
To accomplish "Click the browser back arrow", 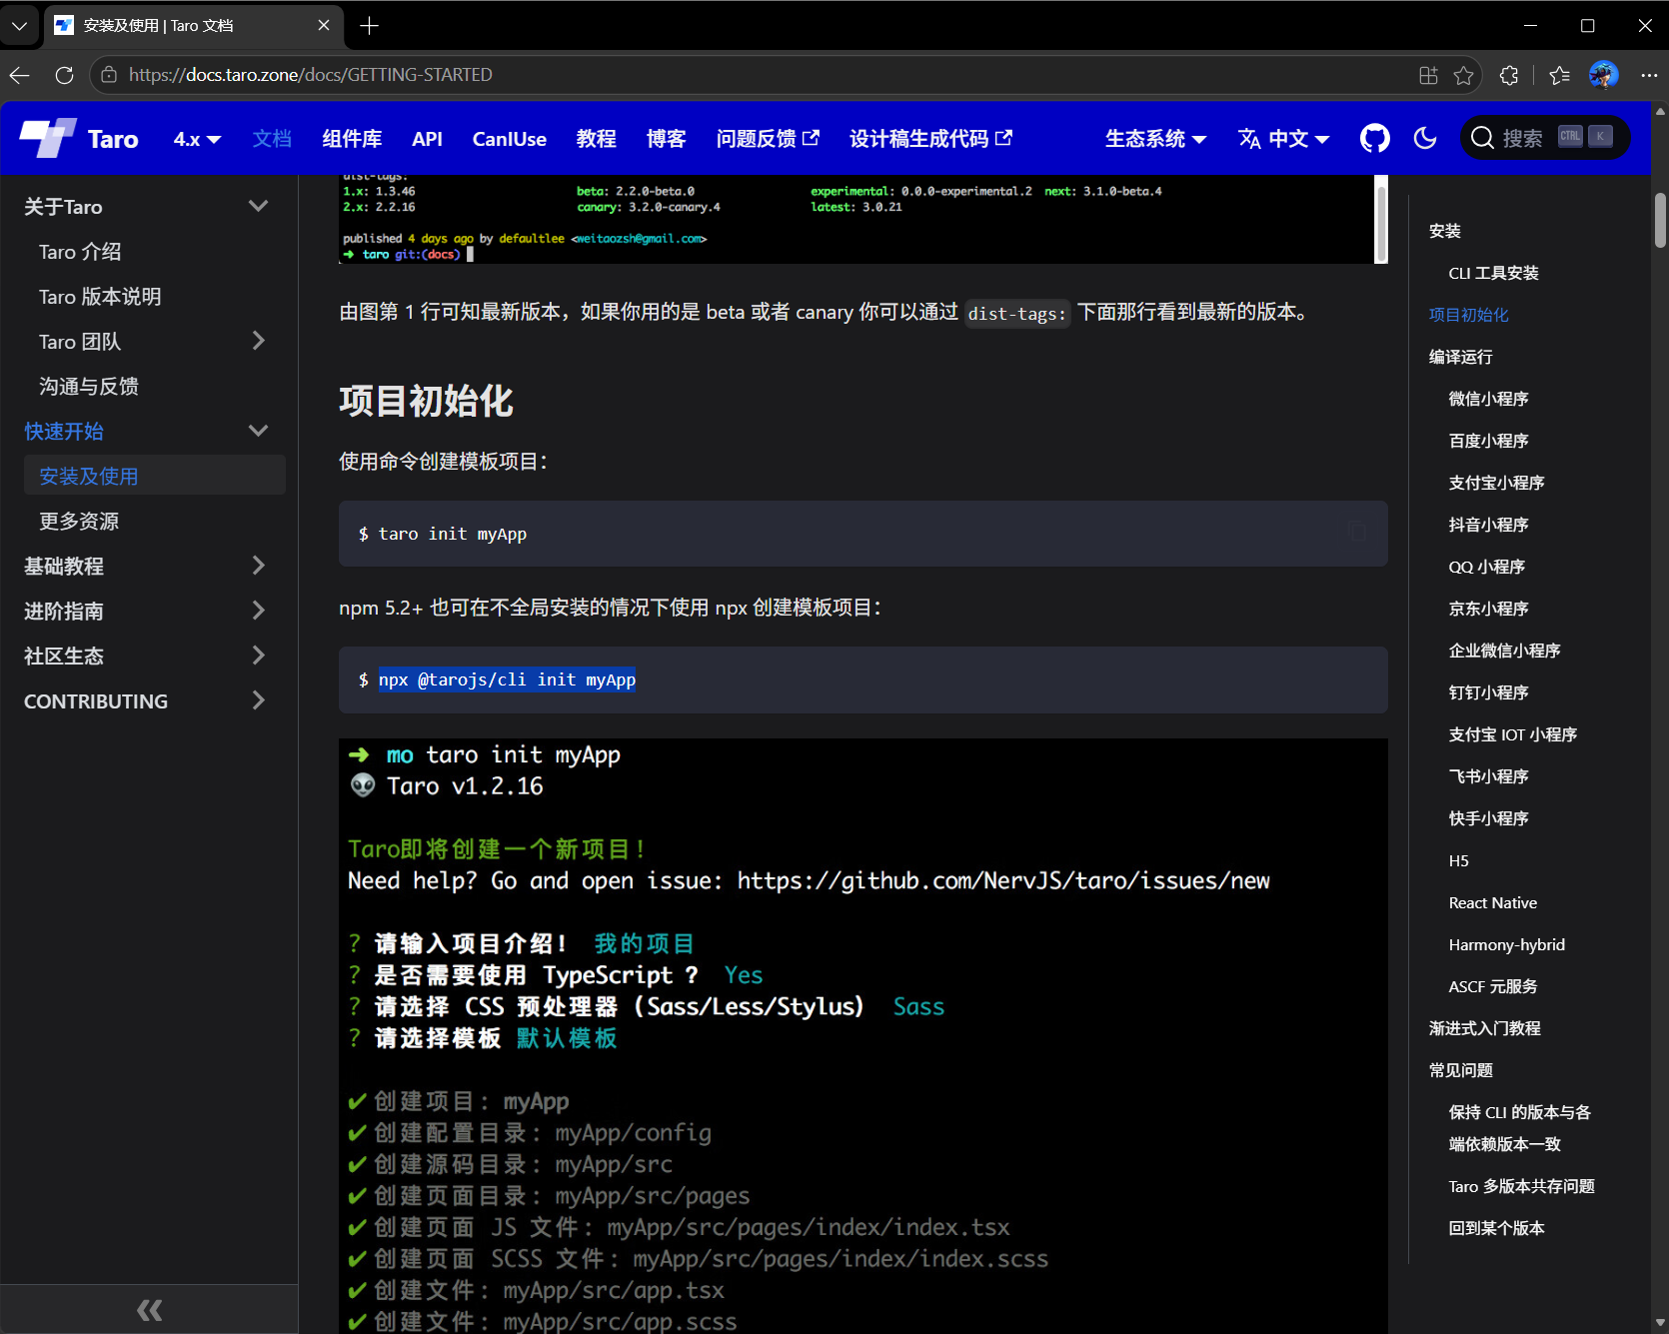I will (x=20, y=75).
